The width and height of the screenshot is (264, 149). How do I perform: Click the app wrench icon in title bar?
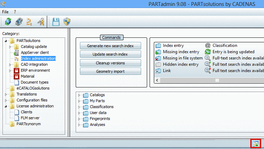click(2, 4)
